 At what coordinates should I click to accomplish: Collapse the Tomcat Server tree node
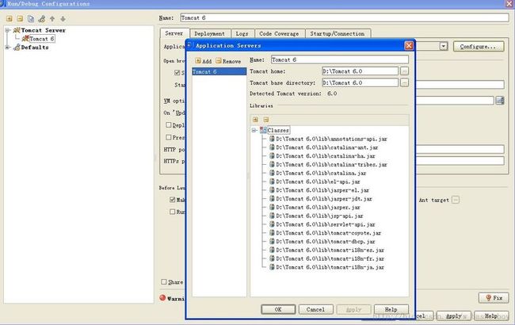[8, 30]
